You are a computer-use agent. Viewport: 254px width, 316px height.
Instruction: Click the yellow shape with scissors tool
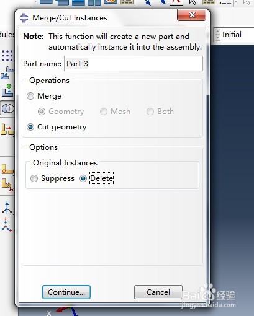[7, 186]
